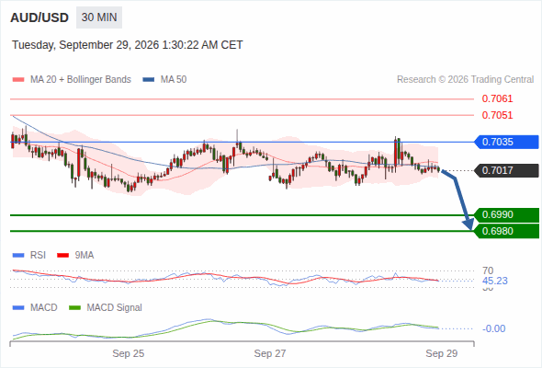This screenshot has width=542, height=368.
Task: Click the RSI value 45.23 label
Action: tap(495, 281)
